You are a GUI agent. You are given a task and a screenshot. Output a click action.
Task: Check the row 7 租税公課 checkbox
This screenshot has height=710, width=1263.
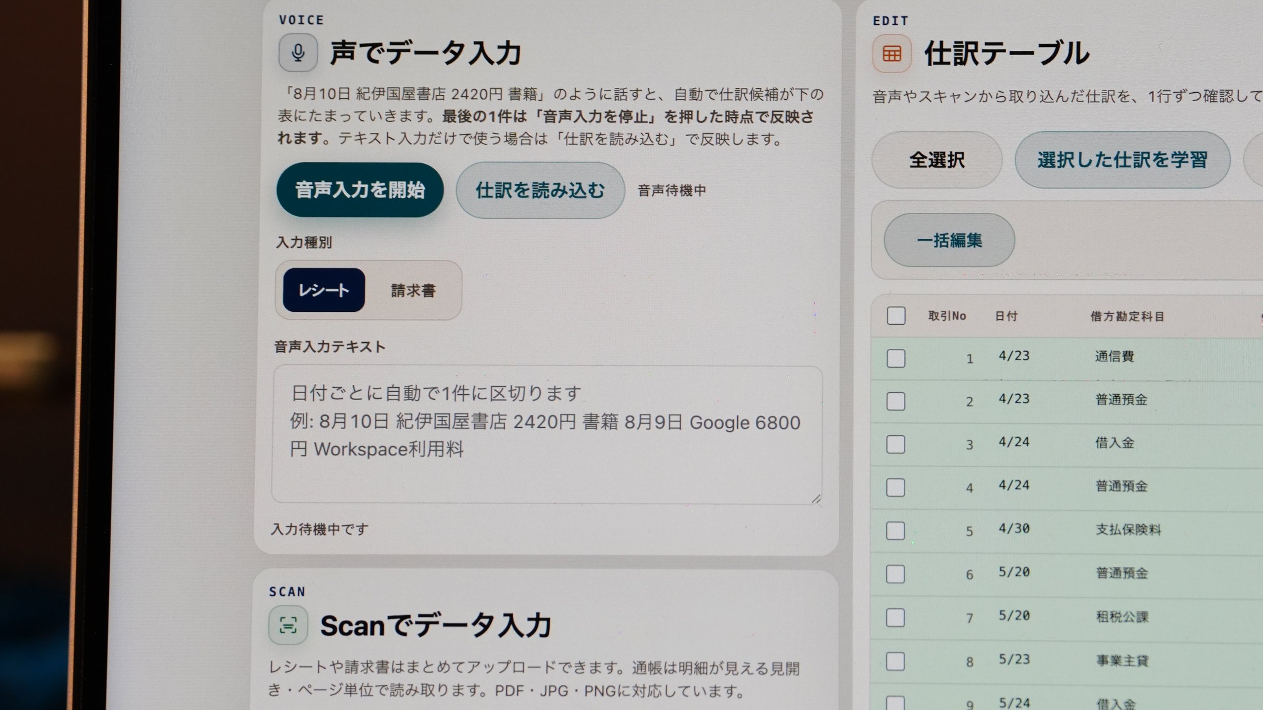pos(895,618)
